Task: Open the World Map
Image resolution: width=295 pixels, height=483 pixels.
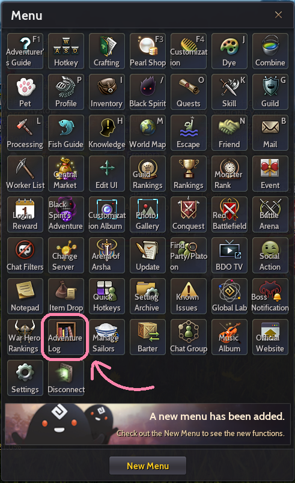Action: coord(148,133)
